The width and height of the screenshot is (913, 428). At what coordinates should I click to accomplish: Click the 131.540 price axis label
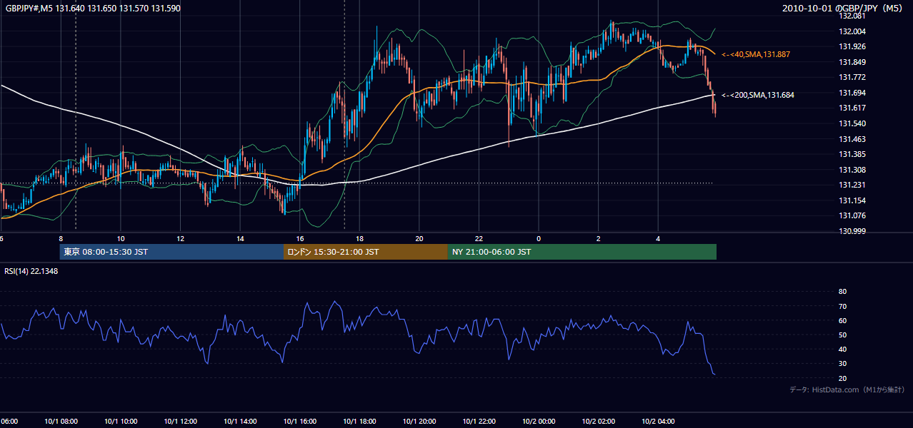click(x=852, y=123)
